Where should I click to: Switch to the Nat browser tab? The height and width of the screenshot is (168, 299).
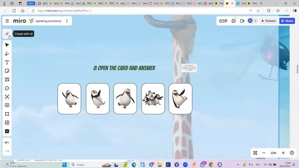coord(98,3)
